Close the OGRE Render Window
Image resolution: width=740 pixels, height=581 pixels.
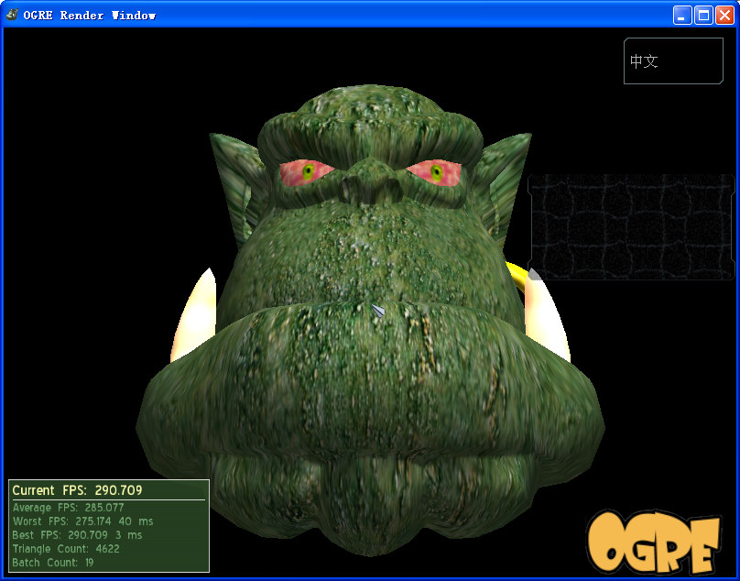pos(724,15)
